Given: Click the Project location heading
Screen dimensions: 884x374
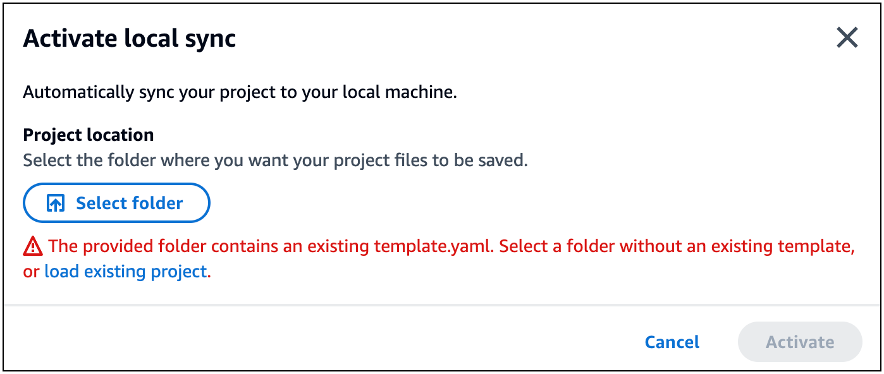Looking at the screenshot, I should coord(88,134).
